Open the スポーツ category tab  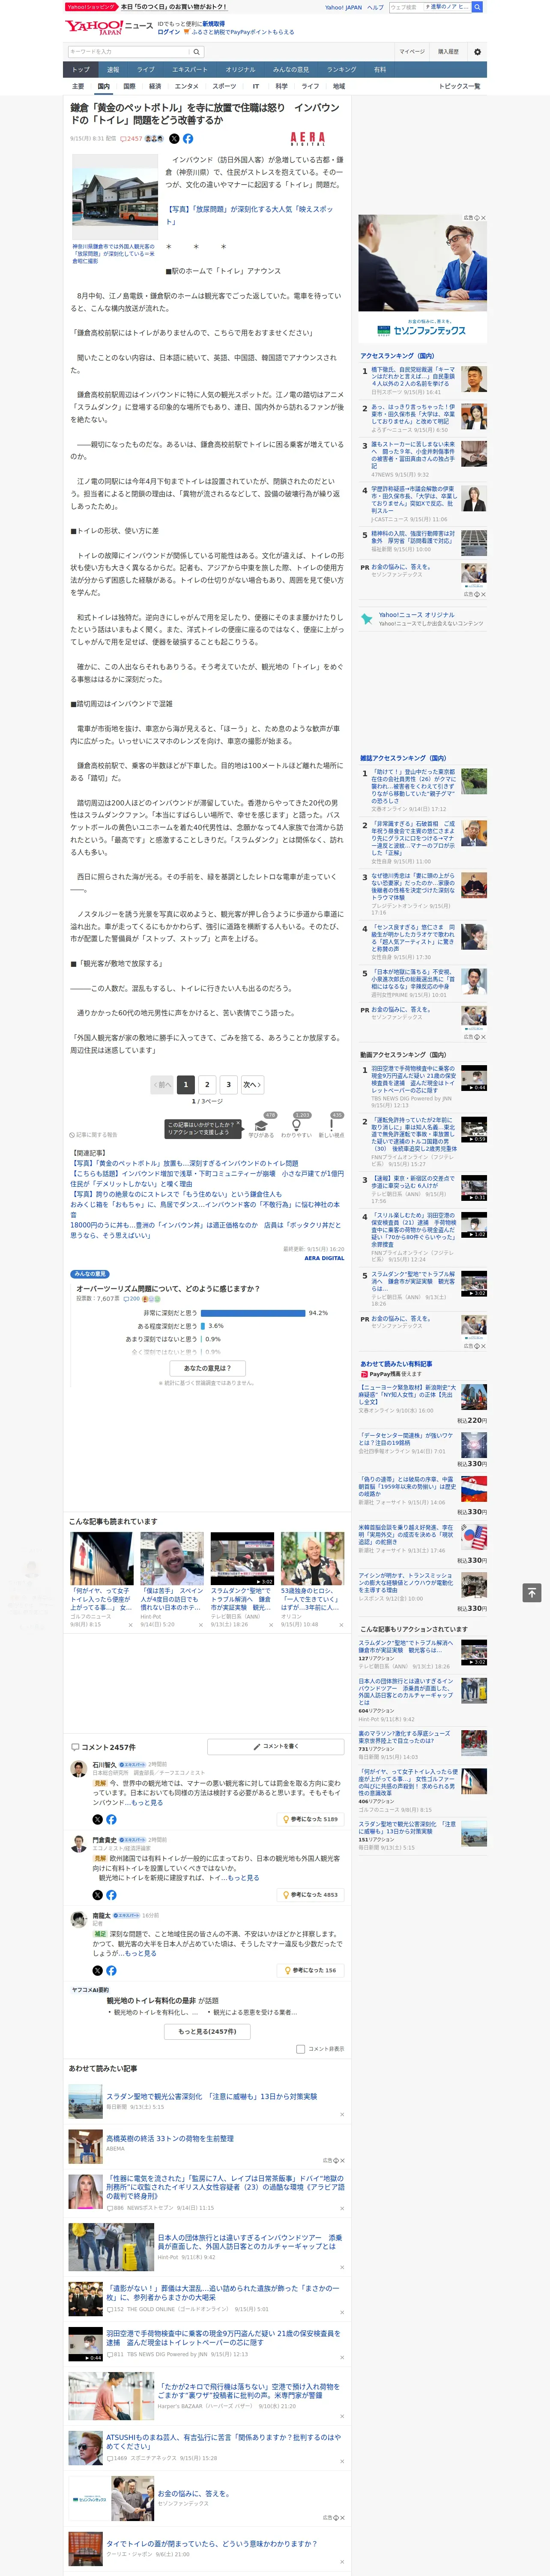click(x=224, y=86)
